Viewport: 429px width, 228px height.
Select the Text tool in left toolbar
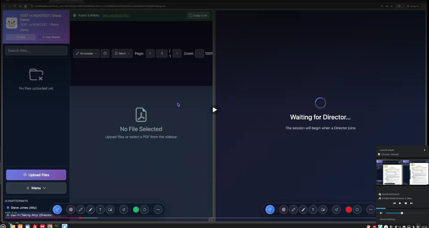point(100,210)
